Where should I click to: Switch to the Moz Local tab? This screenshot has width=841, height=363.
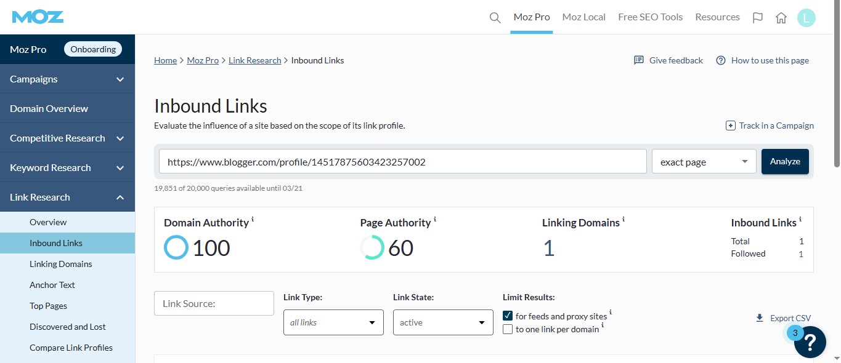(583, 17)
